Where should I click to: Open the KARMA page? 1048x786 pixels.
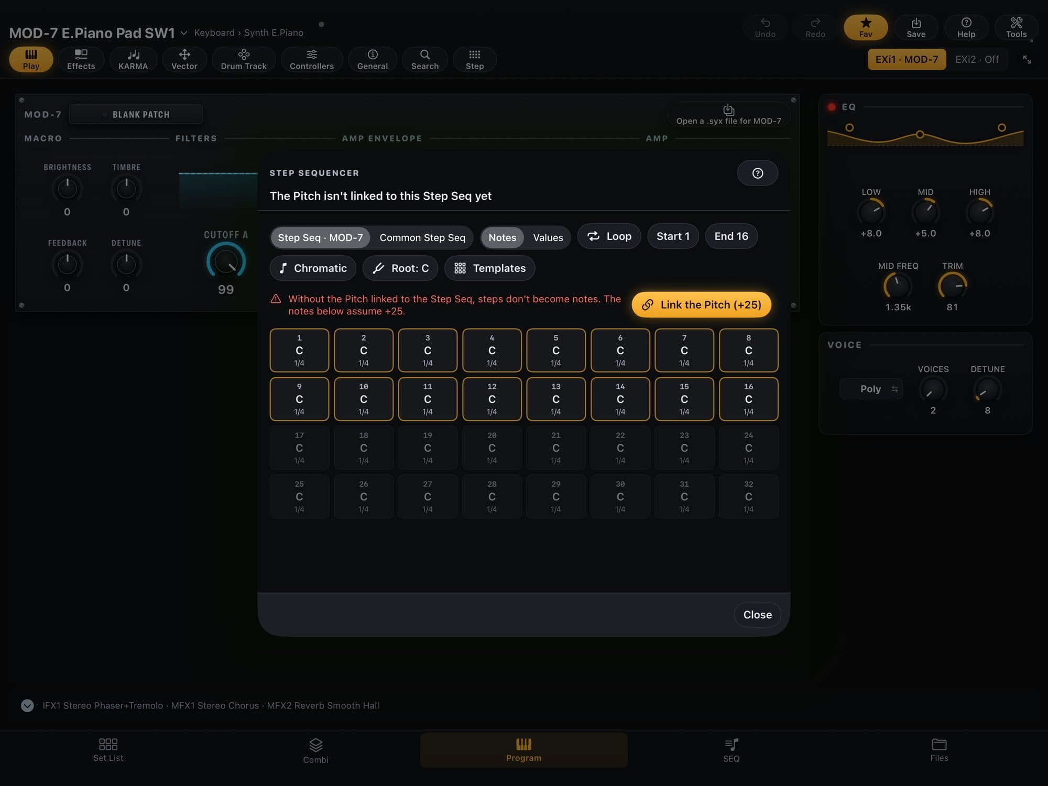[133, 59]
